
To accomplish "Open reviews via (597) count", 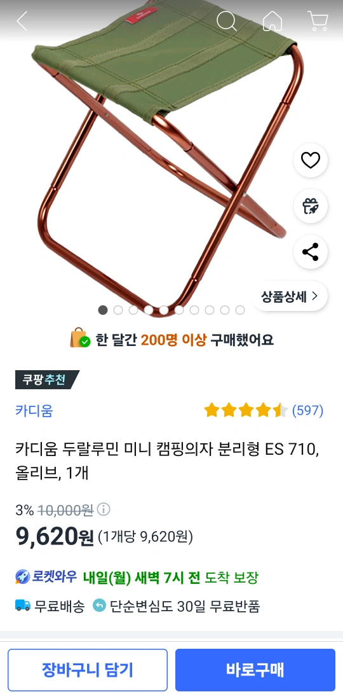I will (x=308, y=410).
